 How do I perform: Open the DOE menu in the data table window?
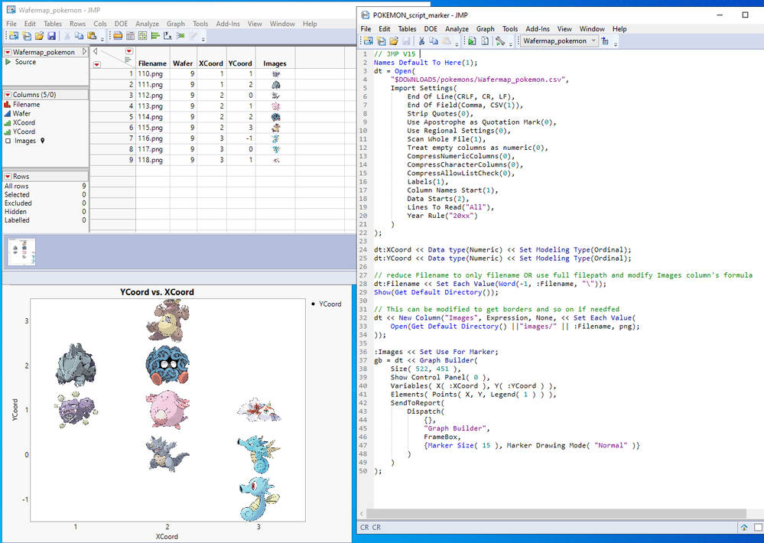pos(120,23)
